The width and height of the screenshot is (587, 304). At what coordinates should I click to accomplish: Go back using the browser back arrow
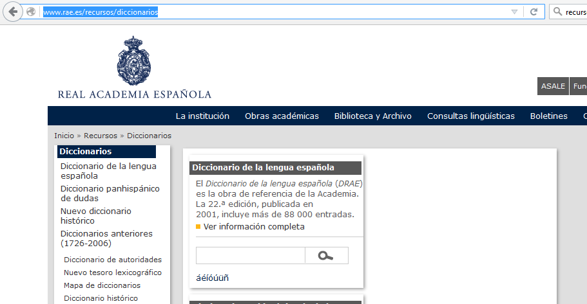point(13,12)
